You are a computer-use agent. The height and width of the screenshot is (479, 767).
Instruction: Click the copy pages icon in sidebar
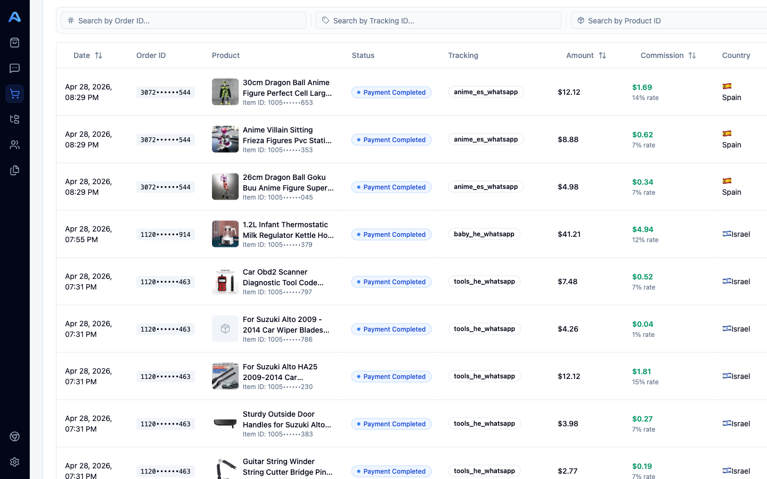(14, 170)
